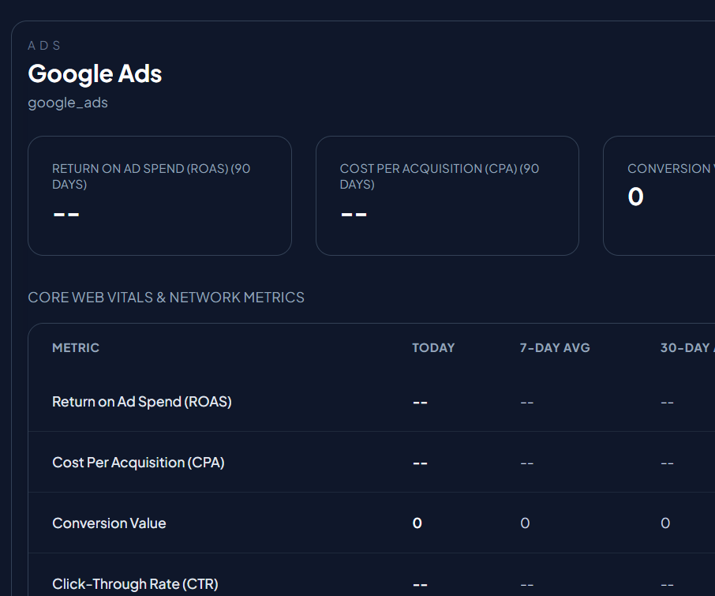Click the TODAY column header
Image resolution: width=715 pixels, height=596 pixels.
(x=433, y=348)
